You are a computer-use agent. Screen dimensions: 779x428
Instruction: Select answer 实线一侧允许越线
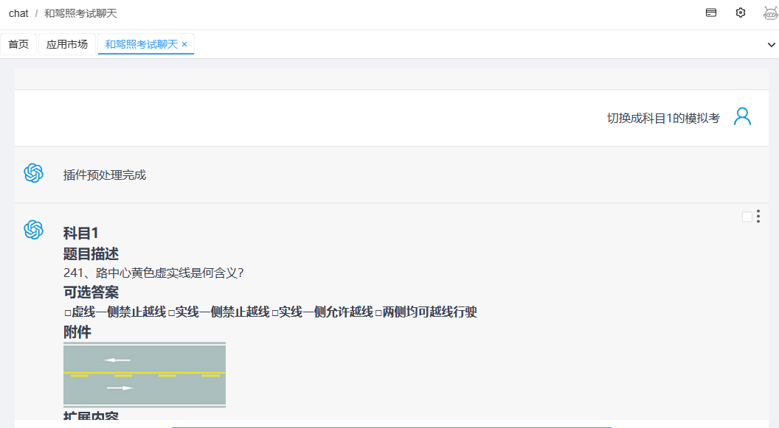[x=322, y=312]
